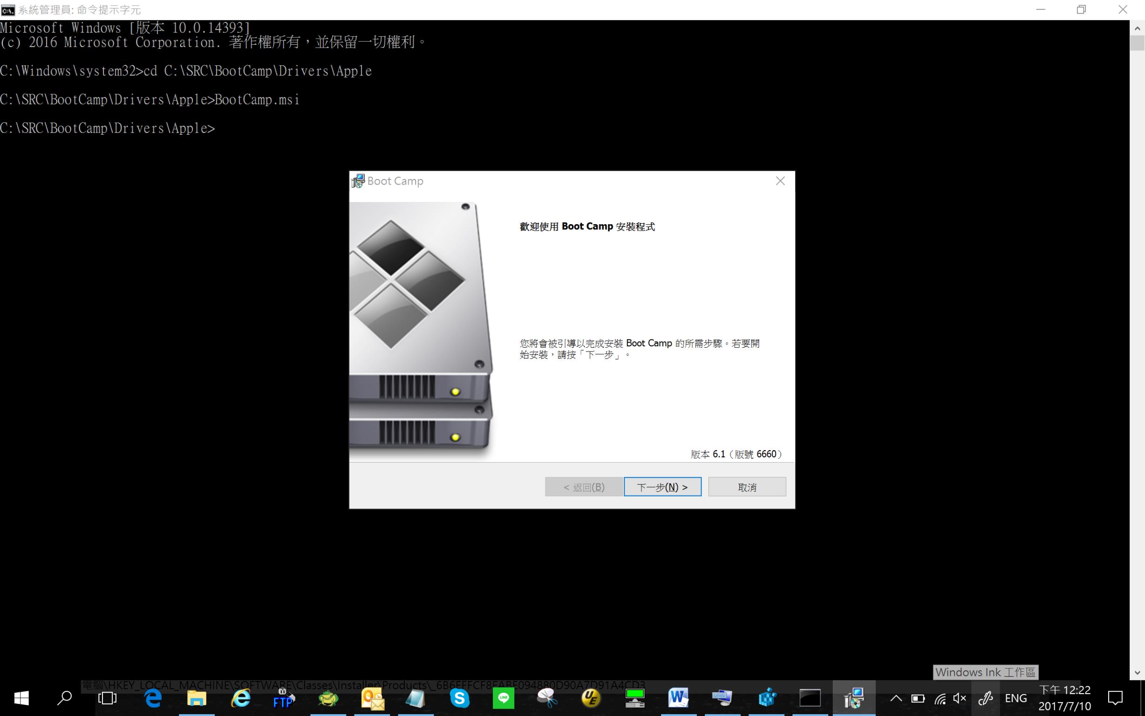Open File Explorer from the taskbar

197,698
